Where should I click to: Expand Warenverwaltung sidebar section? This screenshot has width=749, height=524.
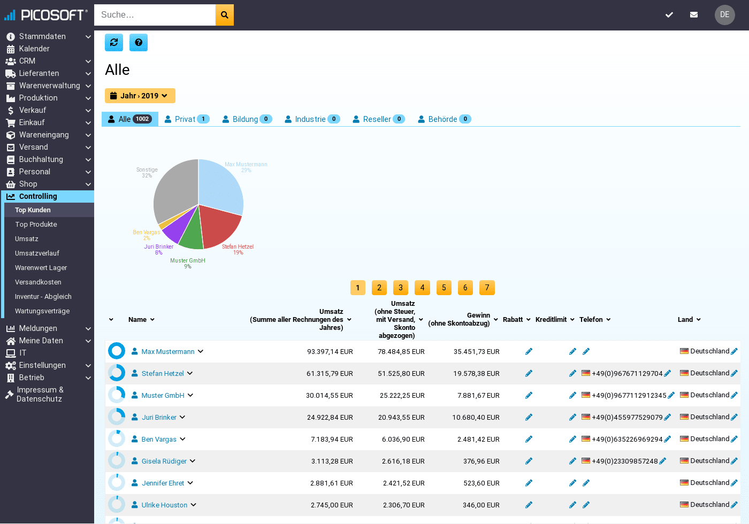point(88,86)
